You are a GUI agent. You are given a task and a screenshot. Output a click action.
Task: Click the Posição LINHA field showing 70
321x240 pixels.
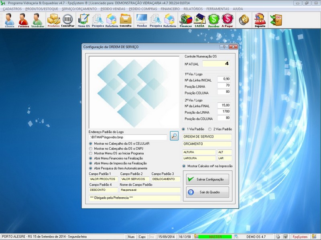coord(224,86)
